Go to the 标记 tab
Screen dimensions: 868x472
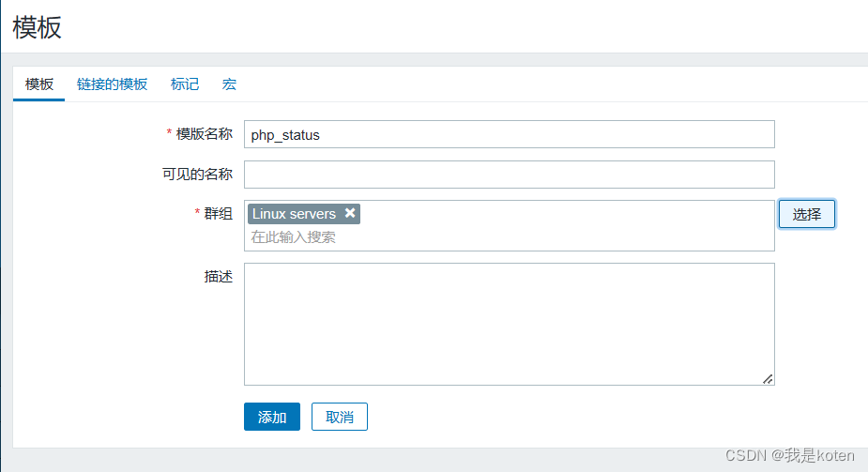click(185, 84)
